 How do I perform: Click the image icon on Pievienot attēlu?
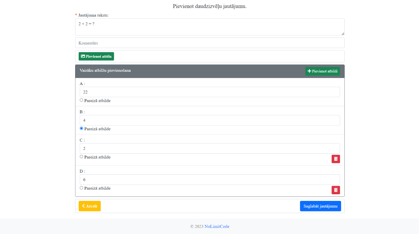tap(83, 56)
